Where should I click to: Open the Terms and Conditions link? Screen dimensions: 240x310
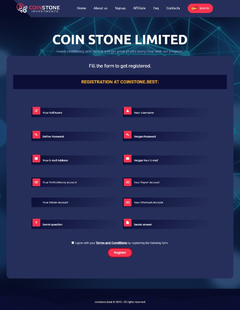[111, 243]
